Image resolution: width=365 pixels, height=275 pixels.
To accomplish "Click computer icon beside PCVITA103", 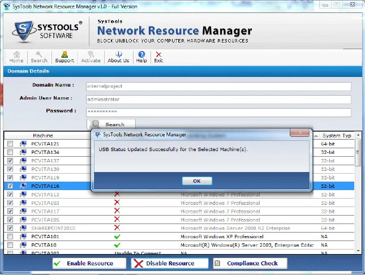I will (x=23, y=203).
